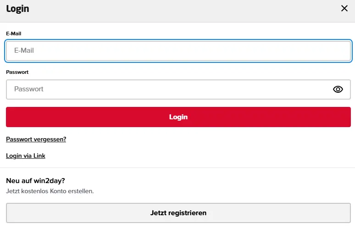Focus the email address text box
Viewport: 355px width, 229px height.
(178, 51)
